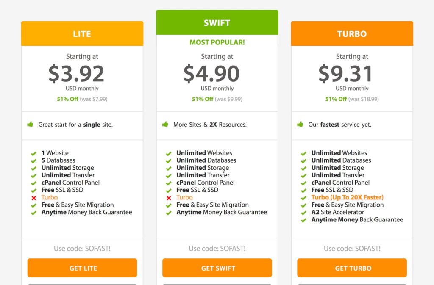434x285 pixels.
Task: Click the $4.90 price in Swift plan
Action: click(x=211, y=73)
